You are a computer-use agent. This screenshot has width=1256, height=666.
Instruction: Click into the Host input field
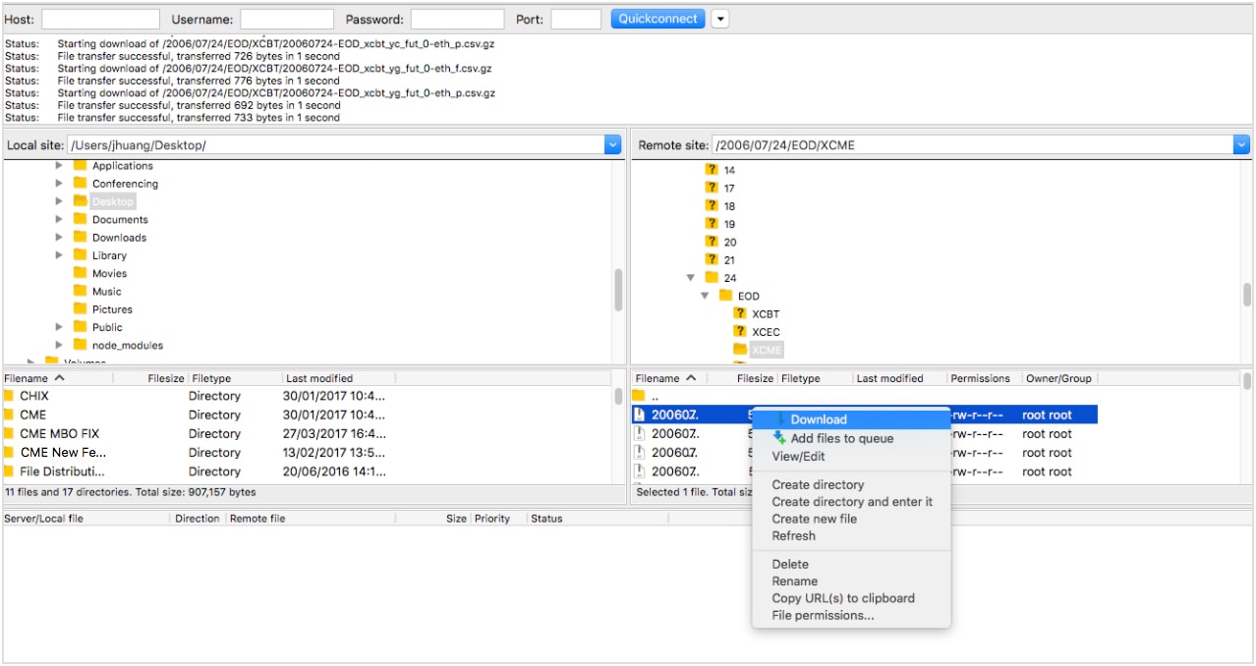coord(100,20)
